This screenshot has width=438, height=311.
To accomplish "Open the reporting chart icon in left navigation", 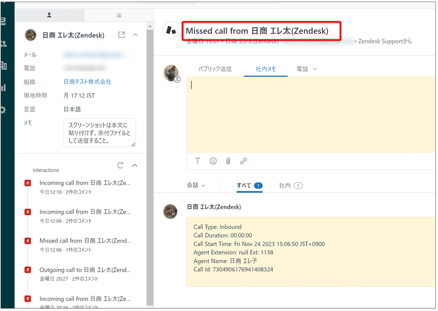I will tap(3, 88).
